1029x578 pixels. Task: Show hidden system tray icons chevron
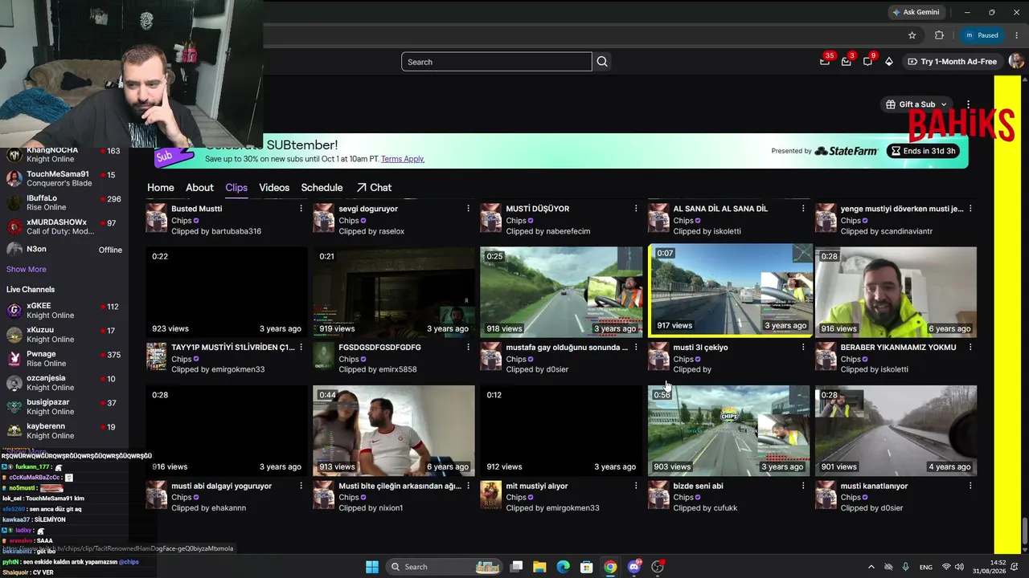pyautogui.click(x=871, y=567)
